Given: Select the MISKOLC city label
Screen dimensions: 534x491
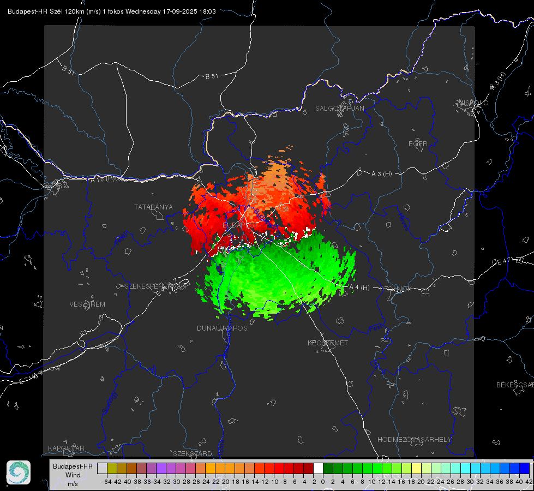Looking at the screenshot, I should (473, 103).
